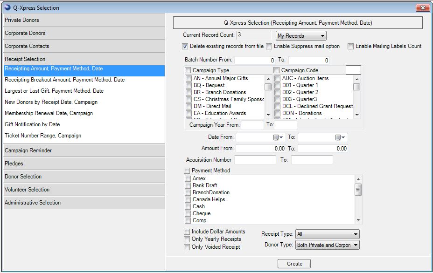The image size is (433, 273).
Task: Tick BQ - Bequest checkbox
Action: [189, 85]
